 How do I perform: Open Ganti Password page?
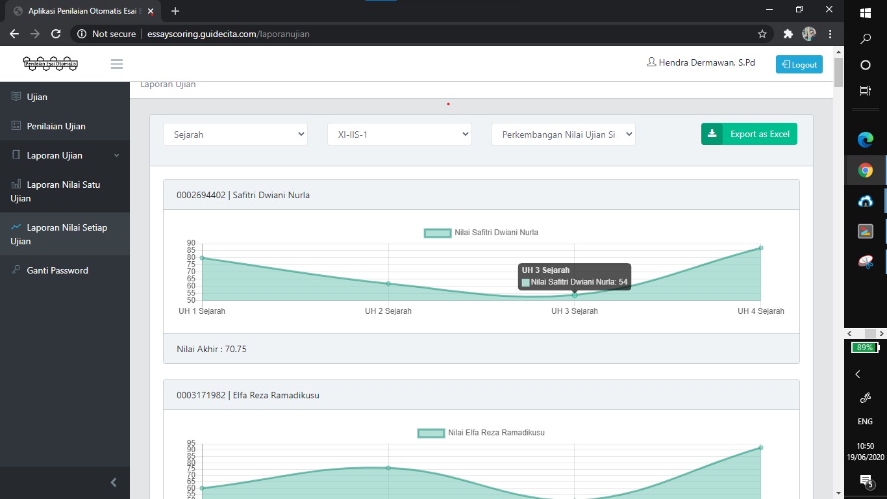(x=65, y=270)
